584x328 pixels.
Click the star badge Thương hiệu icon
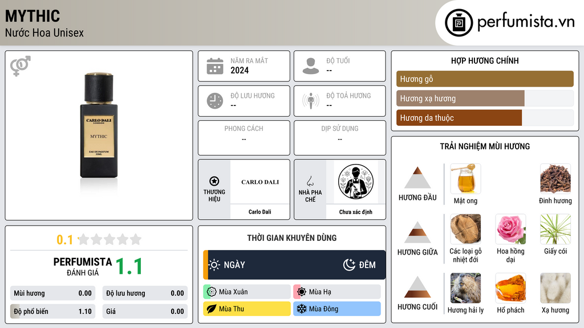214,181
